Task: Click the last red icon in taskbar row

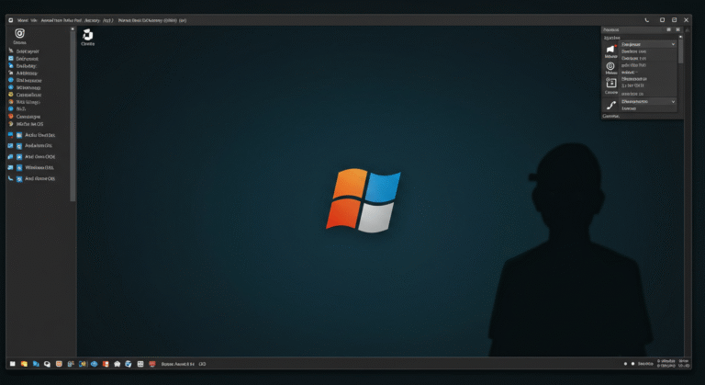Action: (152, 364)
